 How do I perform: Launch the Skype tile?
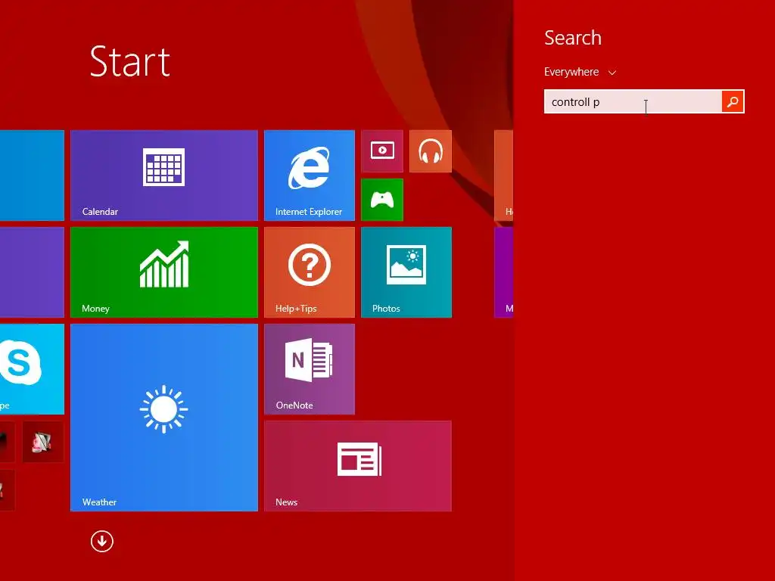tap(32, 369)
